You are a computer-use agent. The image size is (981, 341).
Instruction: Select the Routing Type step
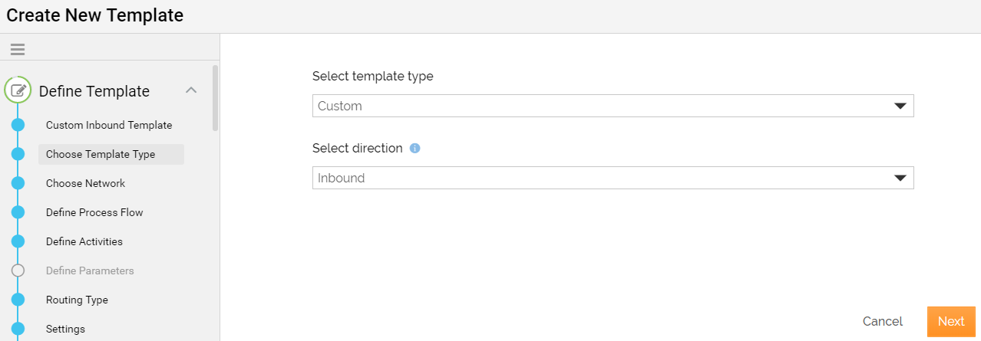(77, 300)
